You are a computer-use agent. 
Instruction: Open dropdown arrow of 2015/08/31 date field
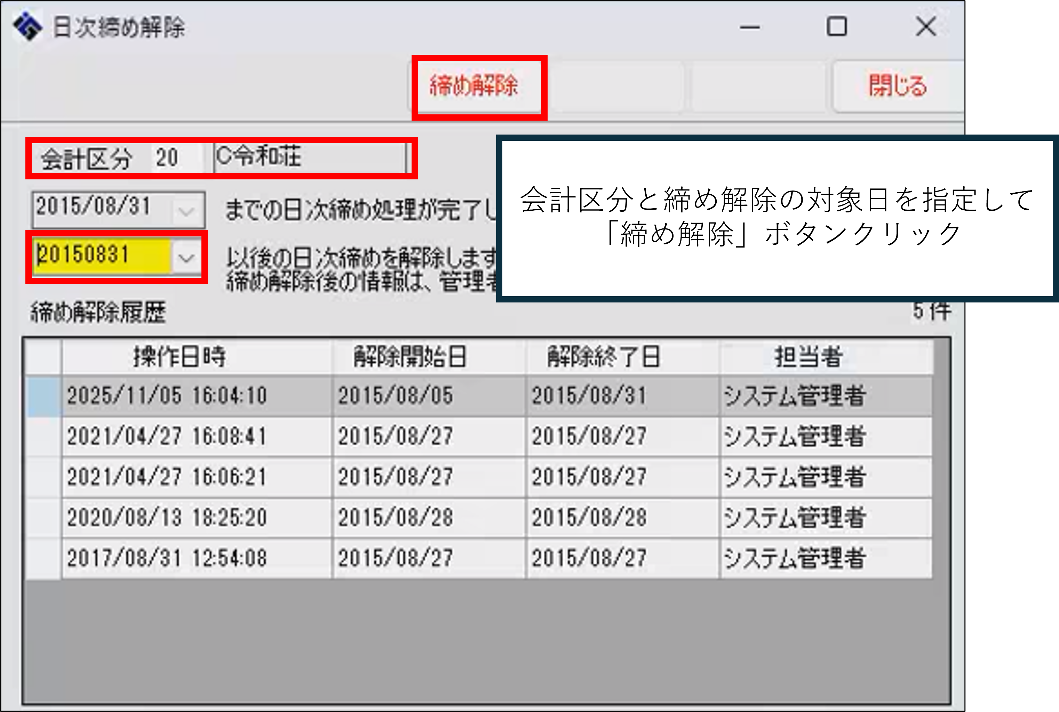click(186, 211)
